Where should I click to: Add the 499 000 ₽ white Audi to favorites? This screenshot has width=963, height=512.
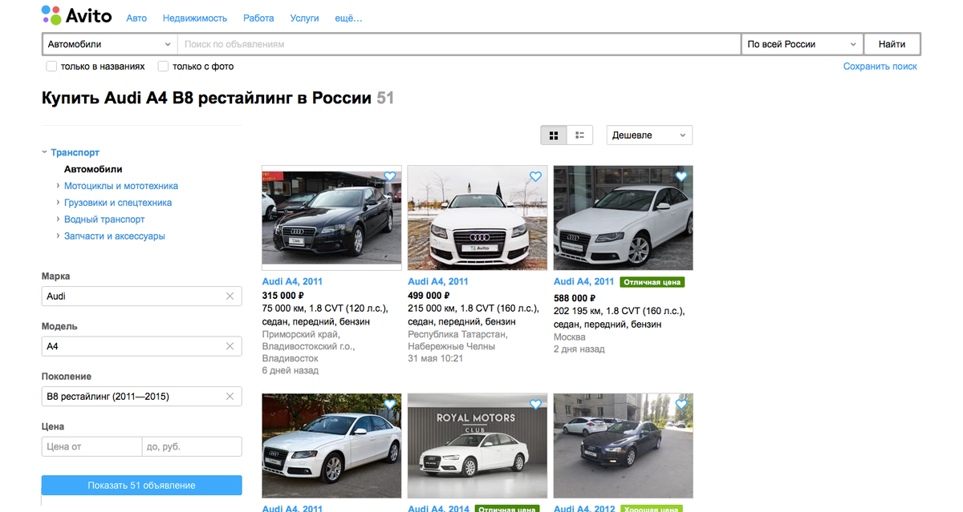click(534, 176)
